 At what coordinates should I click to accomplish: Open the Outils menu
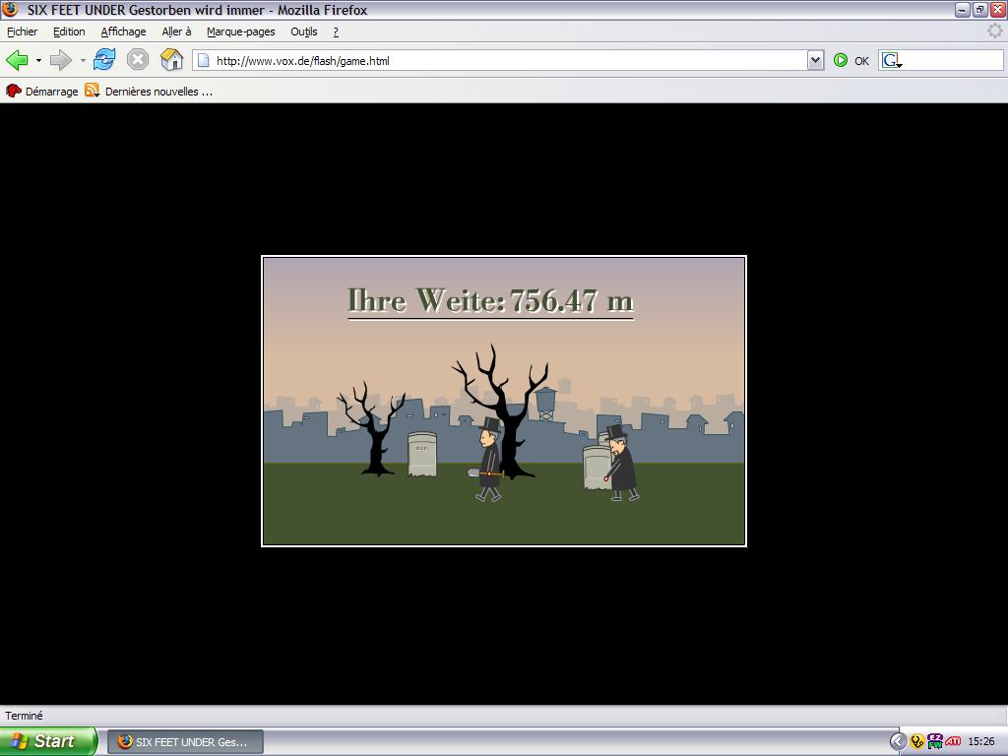tap(303, 31)
